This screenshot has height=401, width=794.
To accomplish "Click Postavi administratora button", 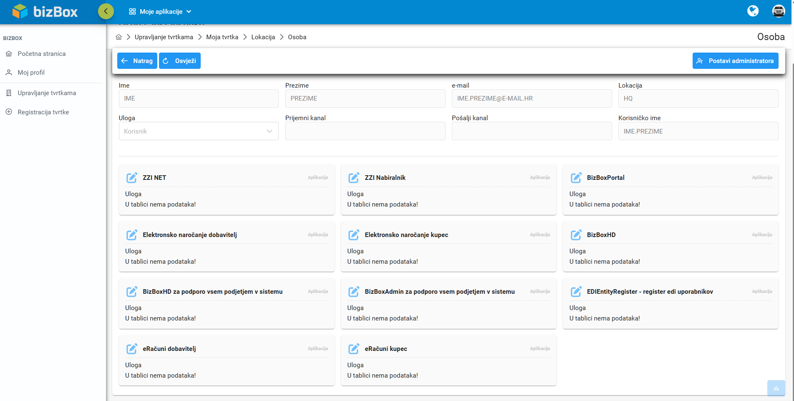I will point(736,61).
